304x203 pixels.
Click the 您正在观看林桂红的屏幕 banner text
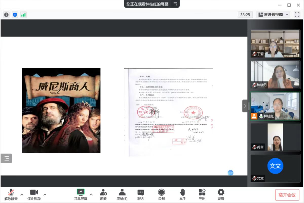(x=147, y=4)
